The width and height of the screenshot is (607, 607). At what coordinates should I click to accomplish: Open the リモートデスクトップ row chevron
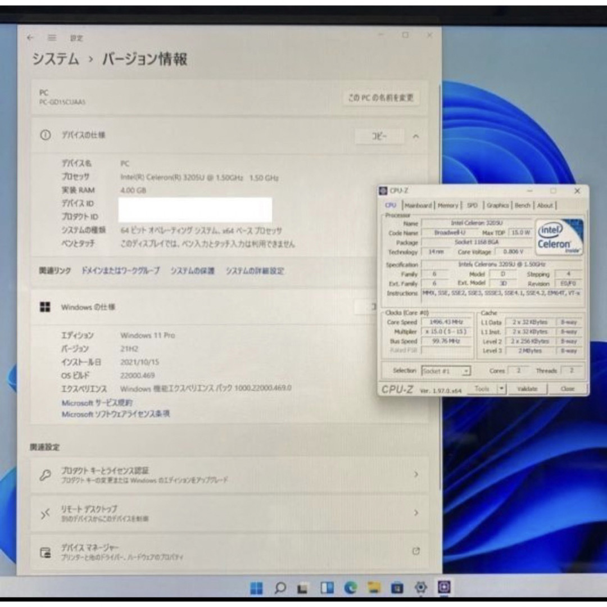pyautogui.click(x=416, y=513)
